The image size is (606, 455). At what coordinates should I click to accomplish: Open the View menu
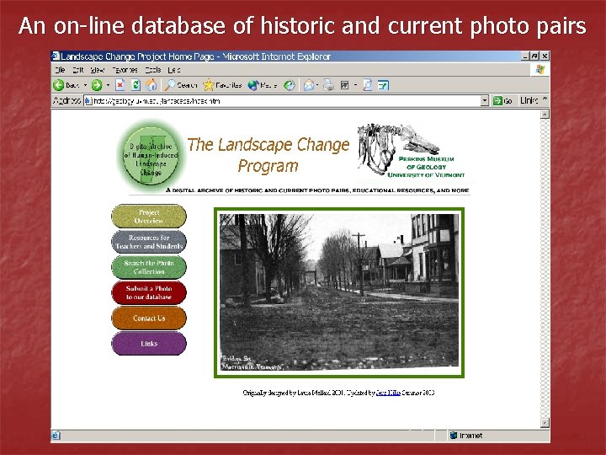pyautogui.click(x=98, y=70)
